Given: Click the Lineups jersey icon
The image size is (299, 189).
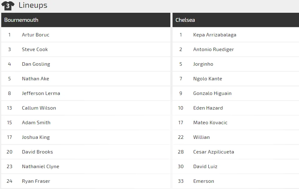Looking at the screenshot, I should pyautogui.click(x=8, y=6).
